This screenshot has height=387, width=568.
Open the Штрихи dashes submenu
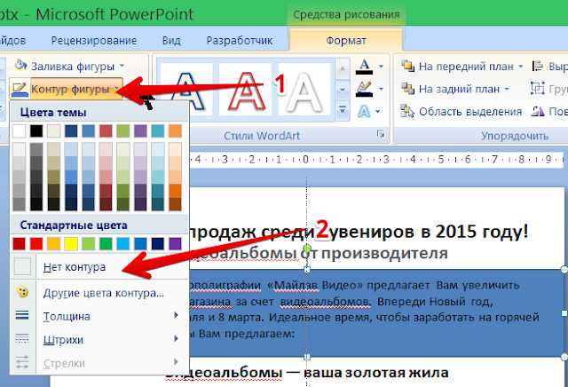(99, 339)
